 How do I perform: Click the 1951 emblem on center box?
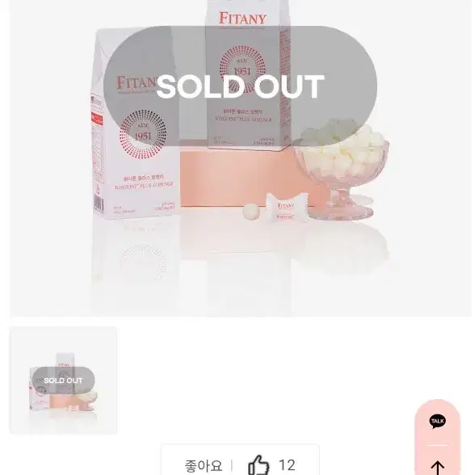click(242, 69)
